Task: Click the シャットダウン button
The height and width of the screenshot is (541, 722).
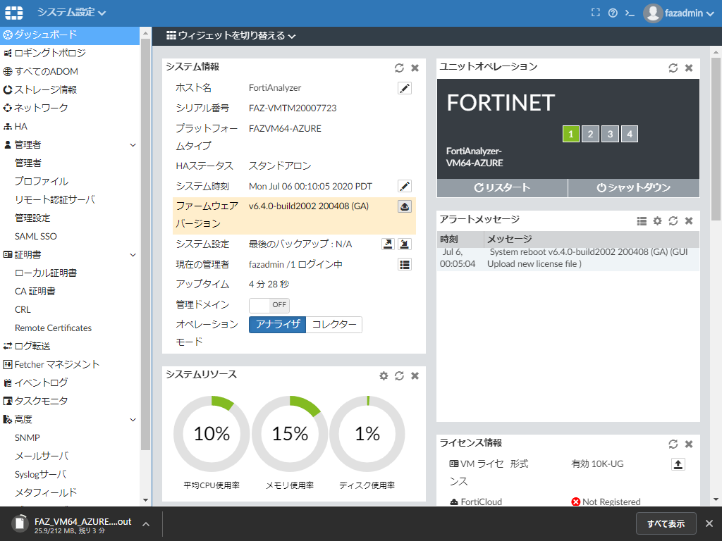Action: (x=634, y=187)
